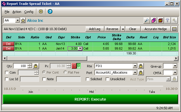Click the Qty input field showing 100

point(20,66)
